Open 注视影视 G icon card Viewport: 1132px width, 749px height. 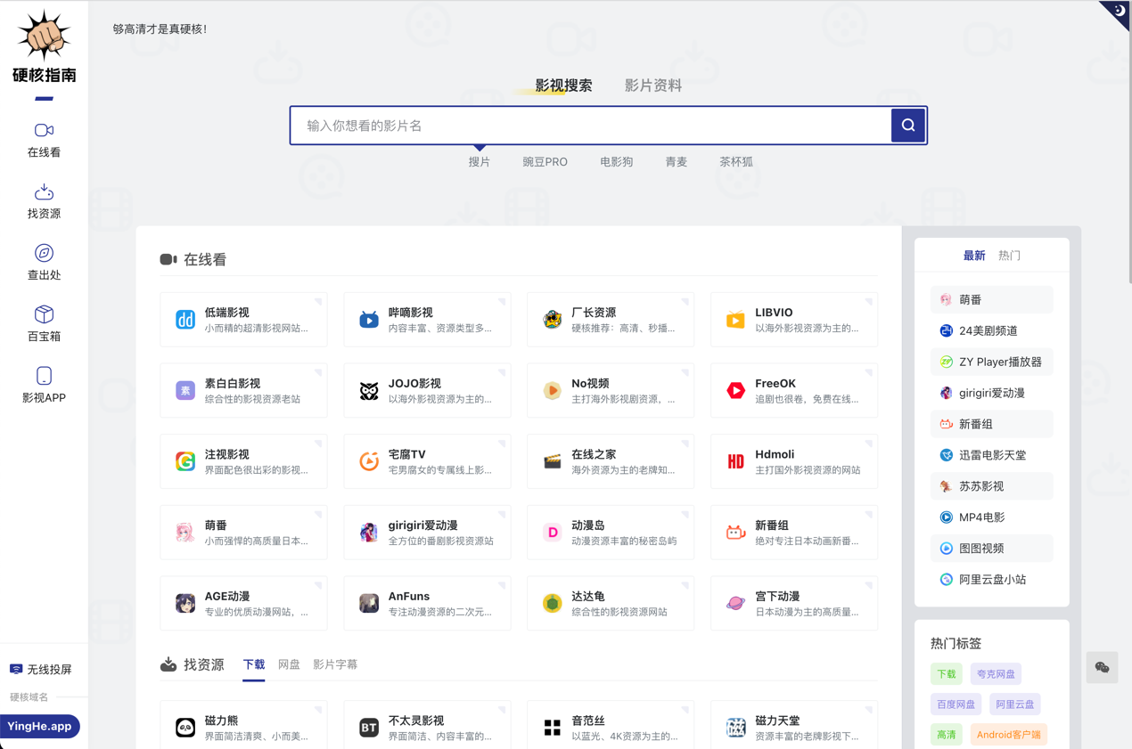pos(243,461)
